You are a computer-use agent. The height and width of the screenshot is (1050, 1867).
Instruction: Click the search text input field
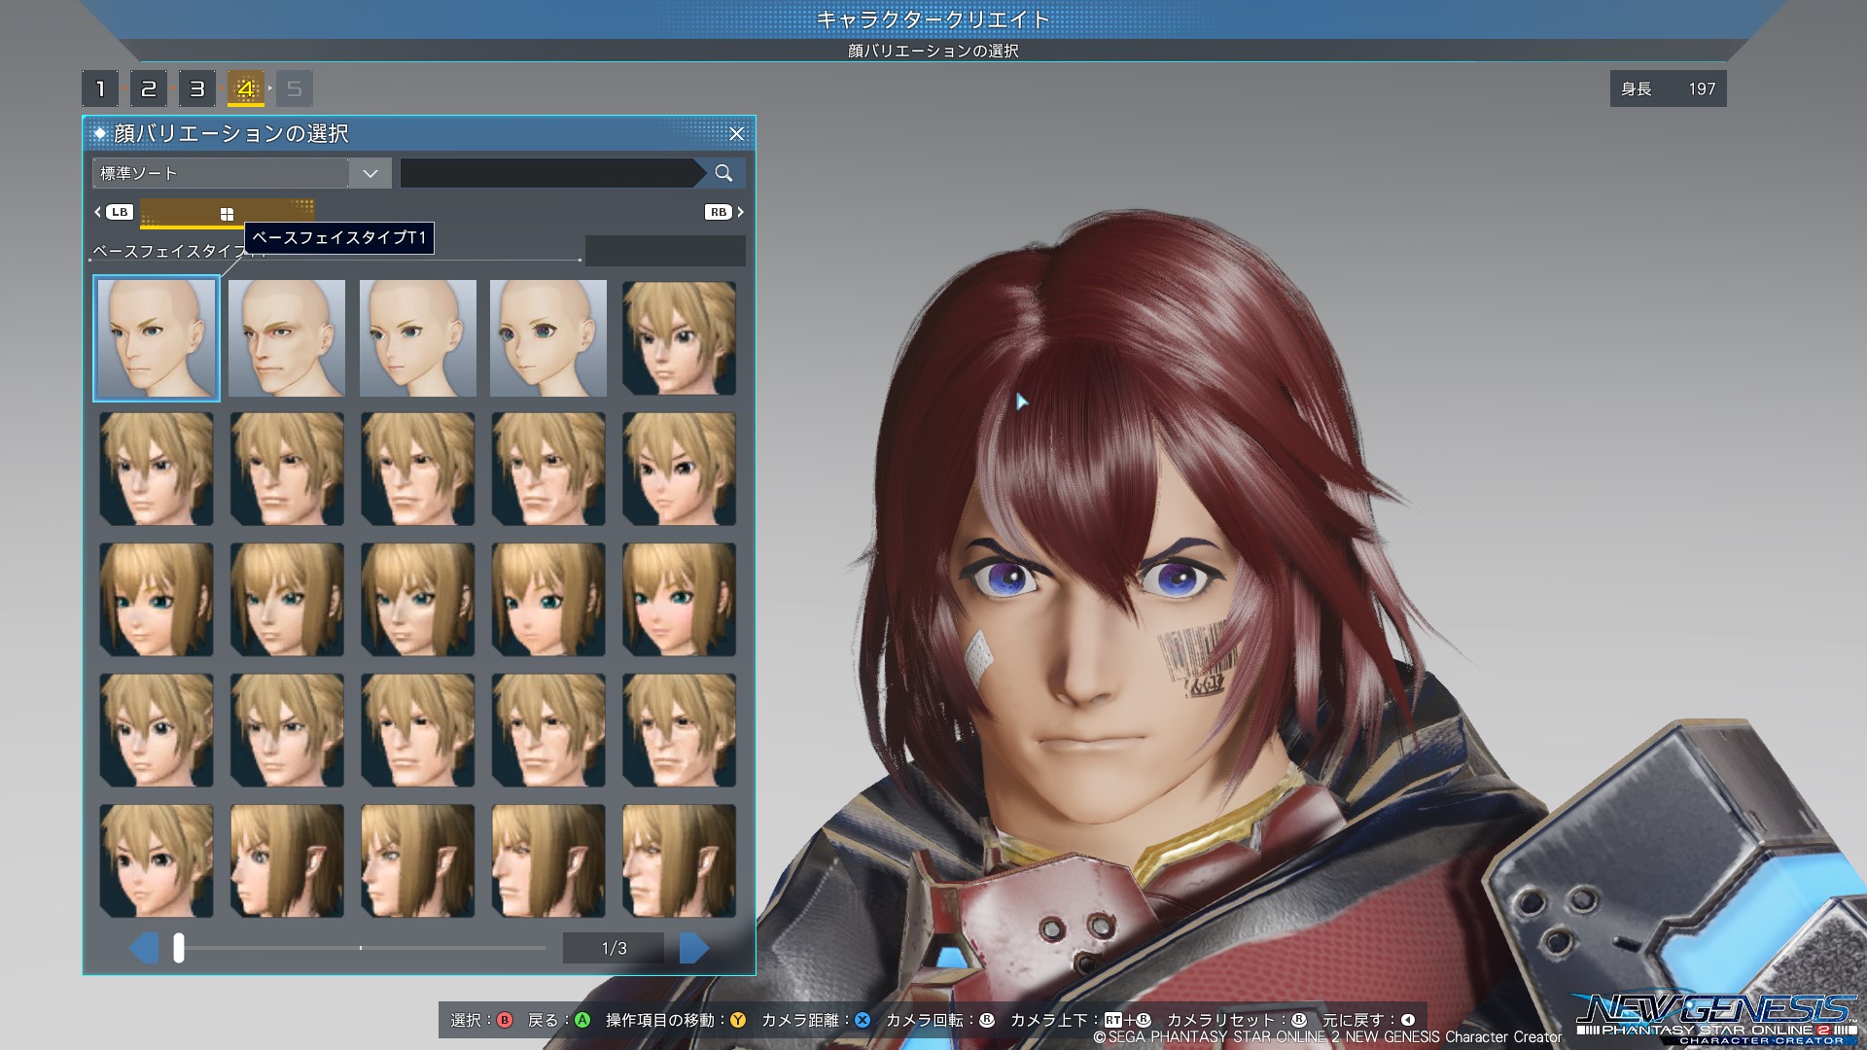[x=547, y=173]
